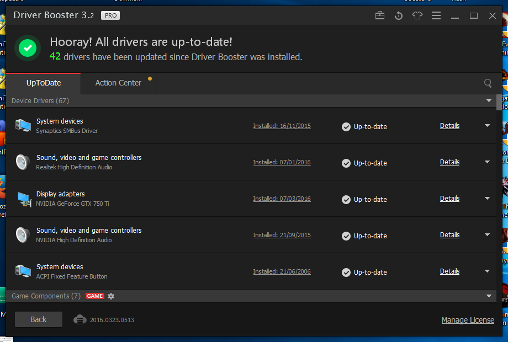Click the database version cloud icon
508x342 pixels.
click(x=80, y=320)
